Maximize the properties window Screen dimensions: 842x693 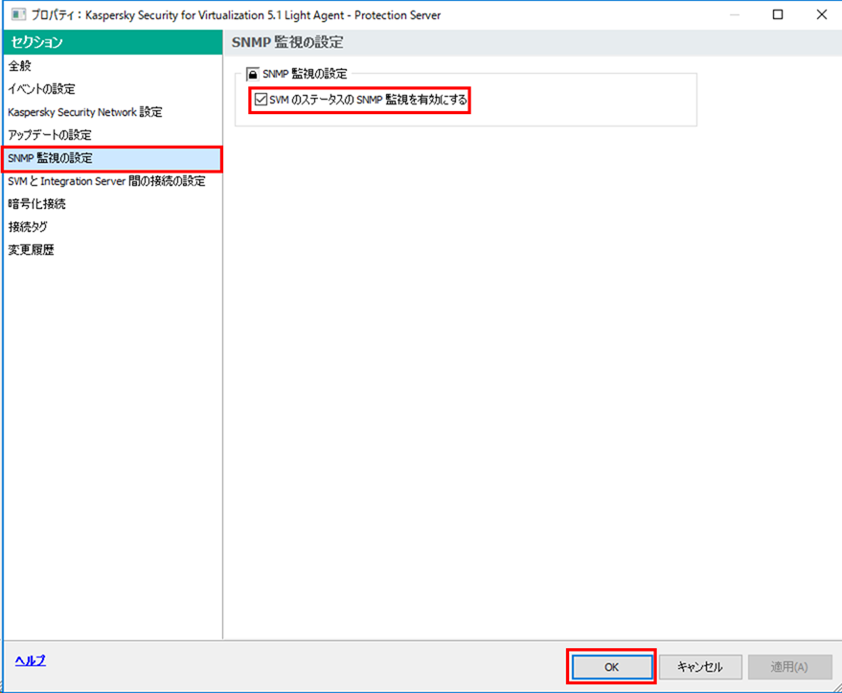778,14
